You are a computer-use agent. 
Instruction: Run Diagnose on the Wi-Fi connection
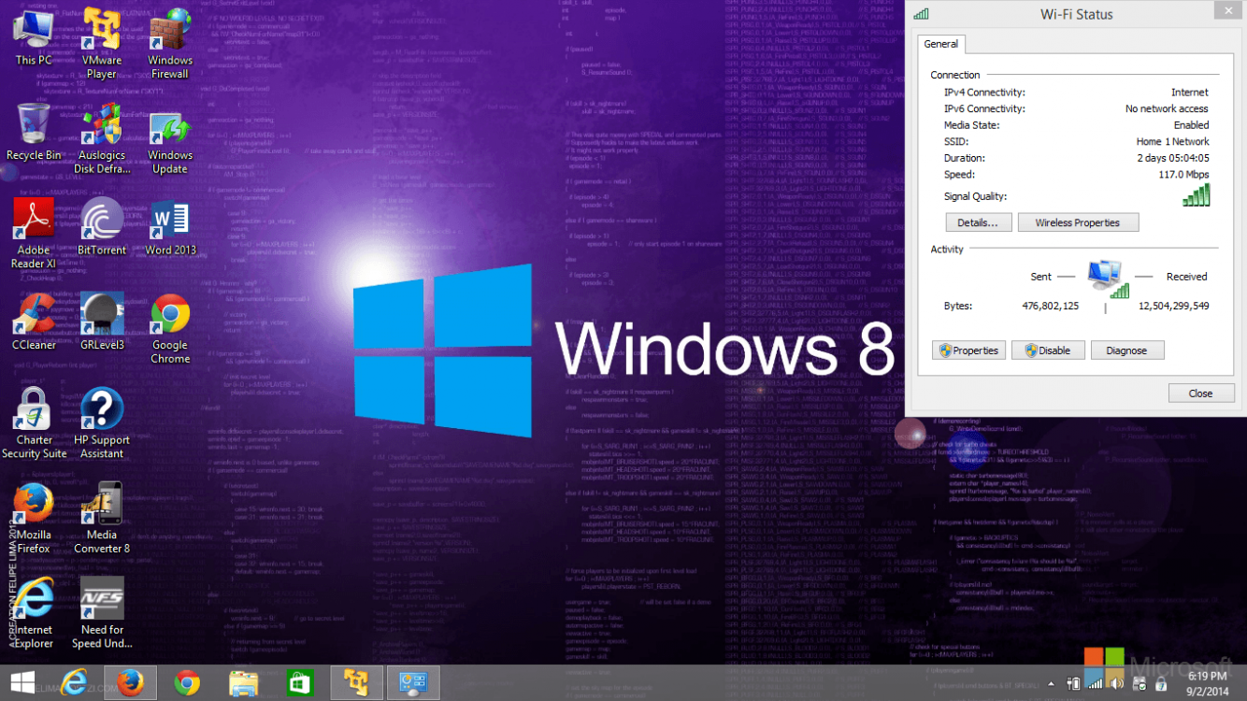tap(1126, 350)
